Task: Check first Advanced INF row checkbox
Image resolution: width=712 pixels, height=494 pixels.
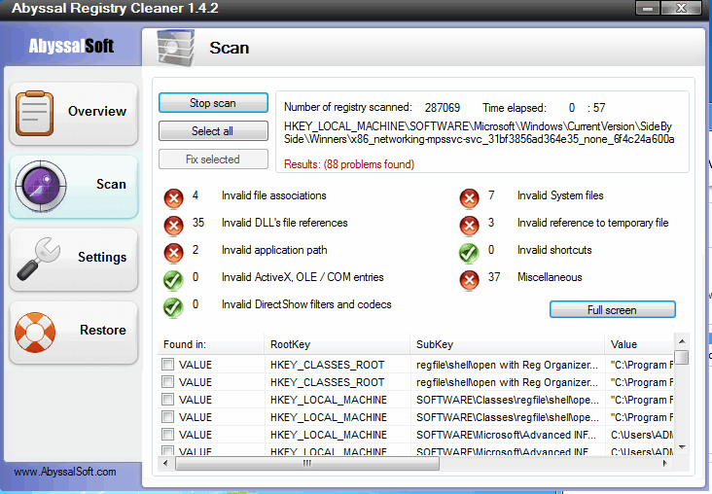Action: [167, 434]
